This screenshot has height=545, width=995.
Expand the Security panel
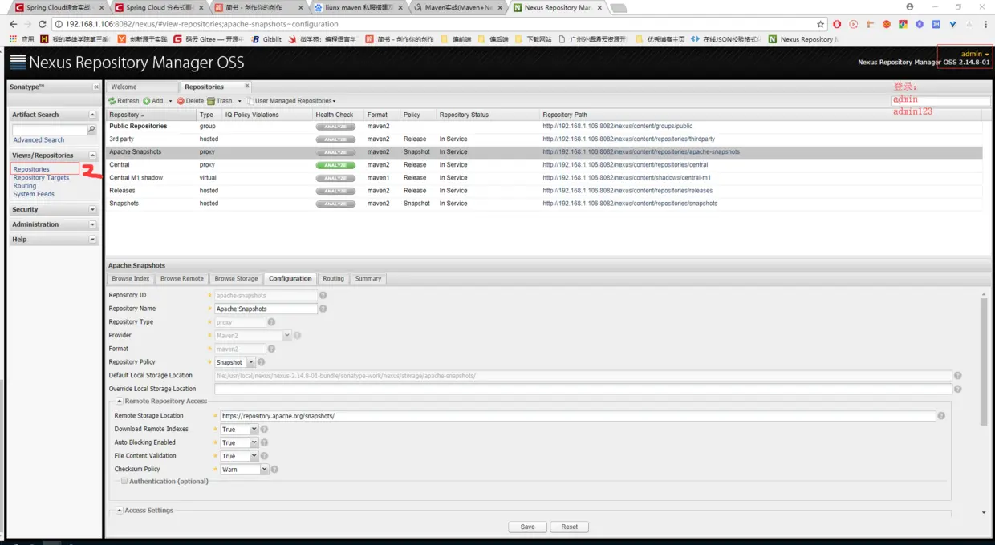click(x=92, y=209)
